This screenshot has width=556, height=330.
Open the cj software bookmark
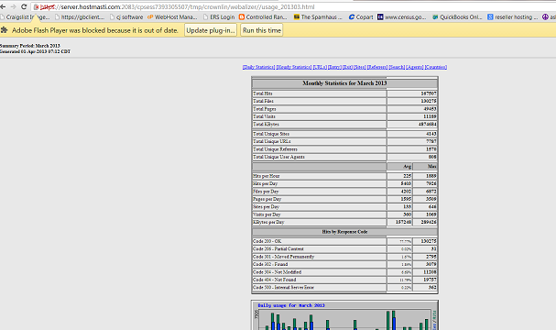(x=126, y=17)
